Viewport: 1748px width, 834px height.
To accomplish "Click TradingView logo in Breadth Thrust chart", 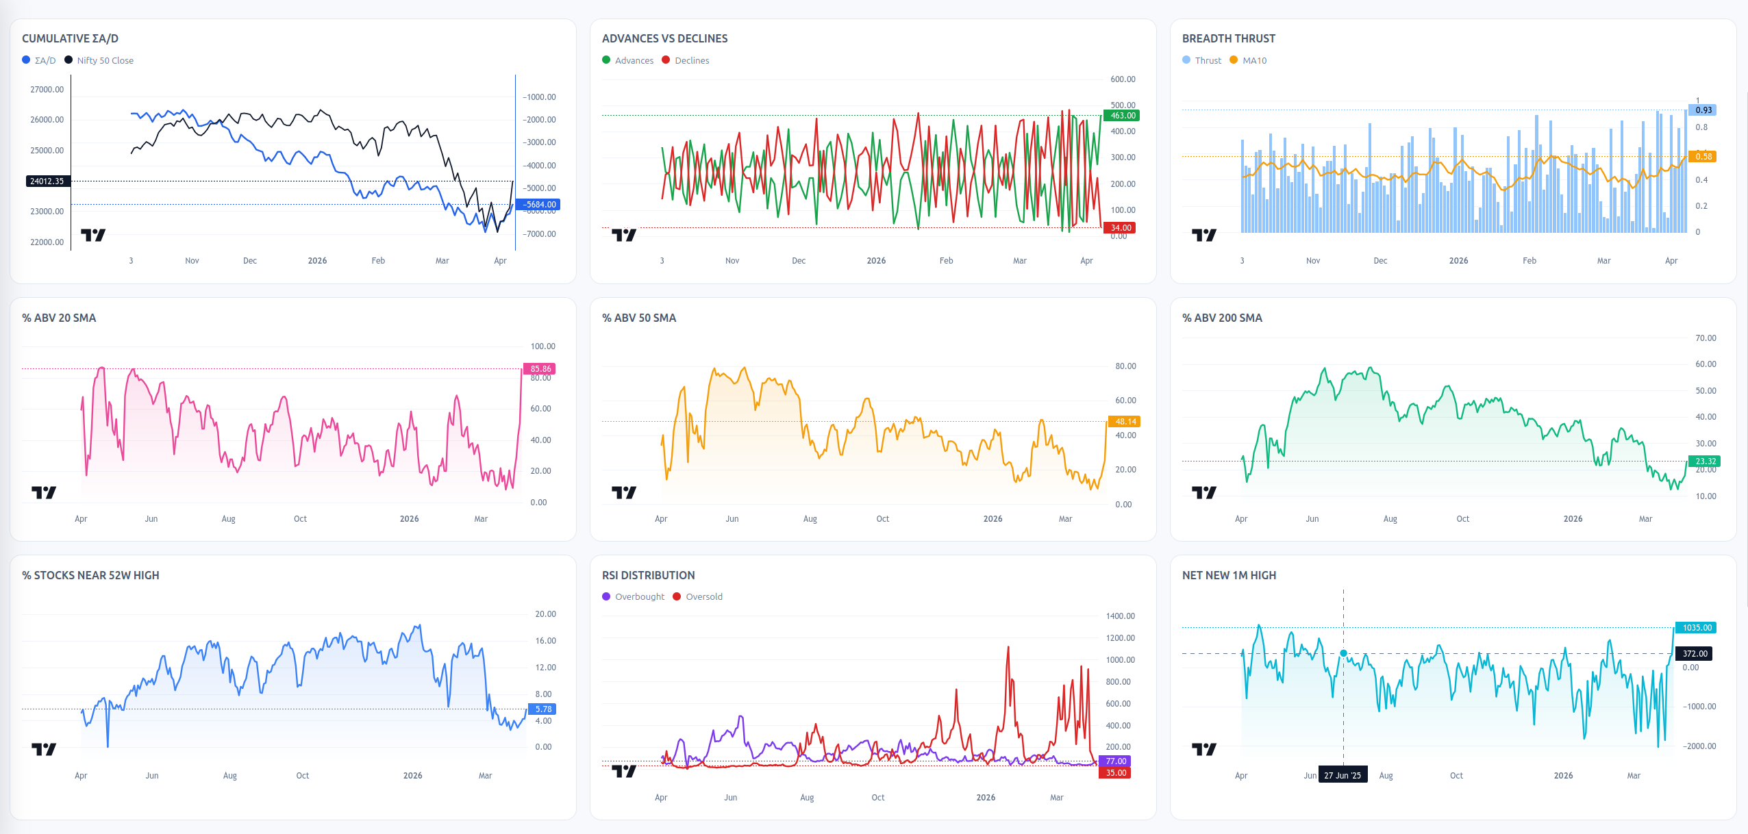I will 1204,235.
